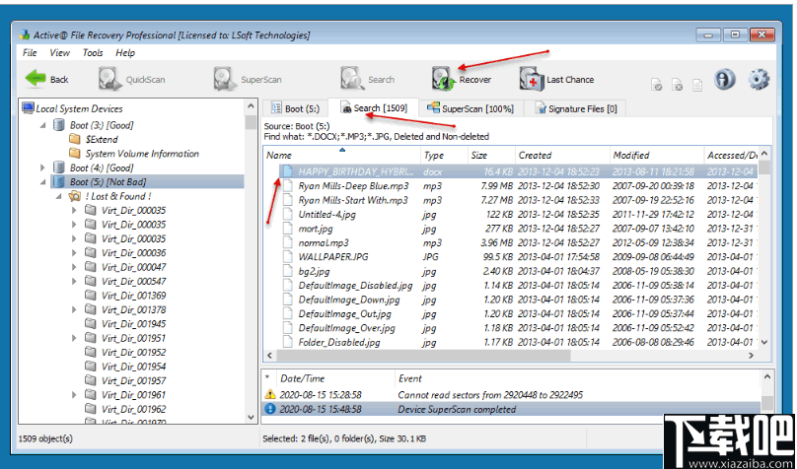Expand the Virt_Dir_001378 folder
The height and width of the screenshot is (469, 797).
tap(75, 309)
